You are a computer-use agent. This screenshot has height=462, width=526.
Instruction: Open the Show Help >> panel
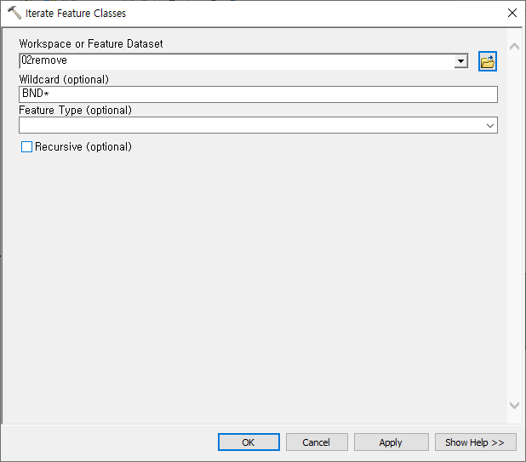[475, 442]
